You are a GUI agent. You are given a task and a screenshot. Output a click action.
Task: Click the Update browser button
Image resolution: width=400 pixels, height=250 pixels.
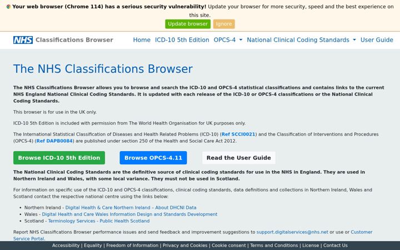188,24
